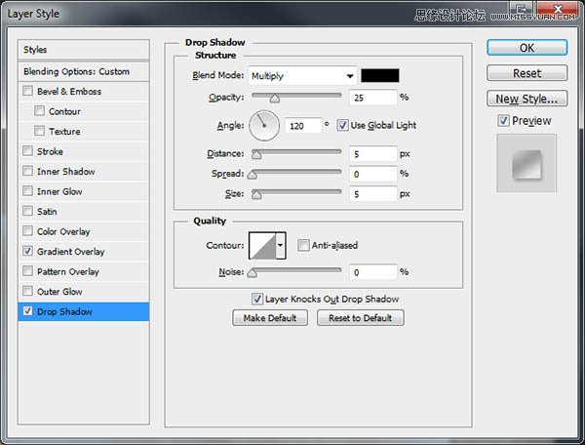This screenshot has height=445, width=585.
Task: Click the Noise slider handle
Action: click(253, 273)
